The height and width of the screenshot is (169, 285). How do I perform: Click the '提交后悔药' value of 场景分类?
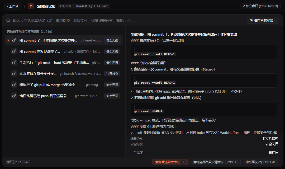(270, 139)
